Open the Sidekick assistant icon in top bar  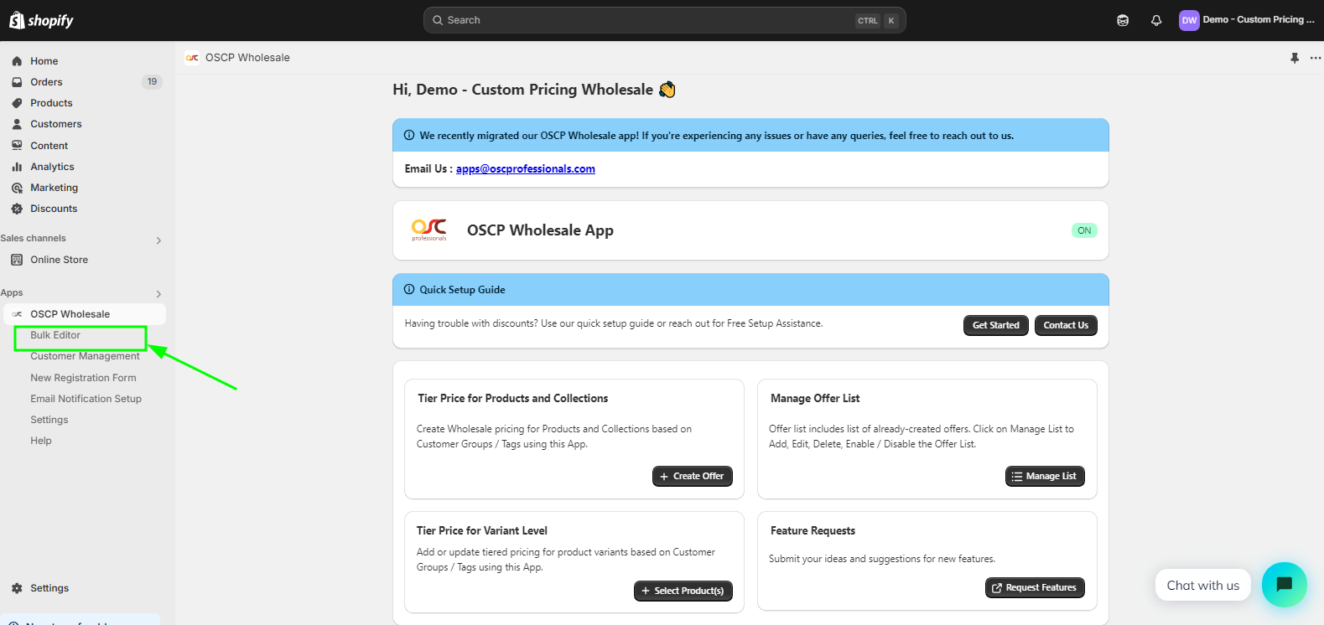1123,20
